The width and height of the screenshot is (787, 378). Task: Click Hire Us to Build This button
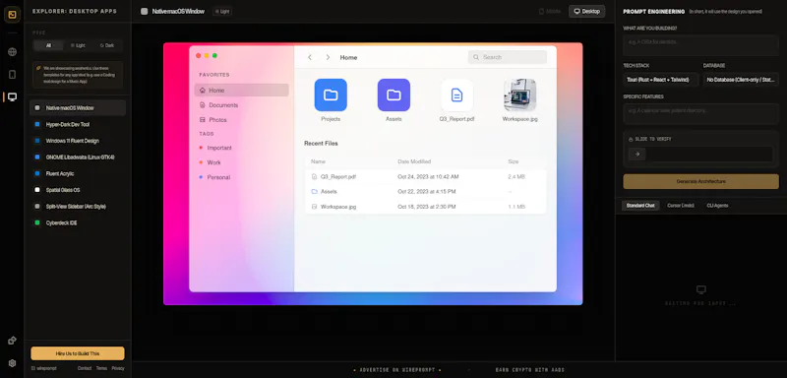click(x=78, y=353)
